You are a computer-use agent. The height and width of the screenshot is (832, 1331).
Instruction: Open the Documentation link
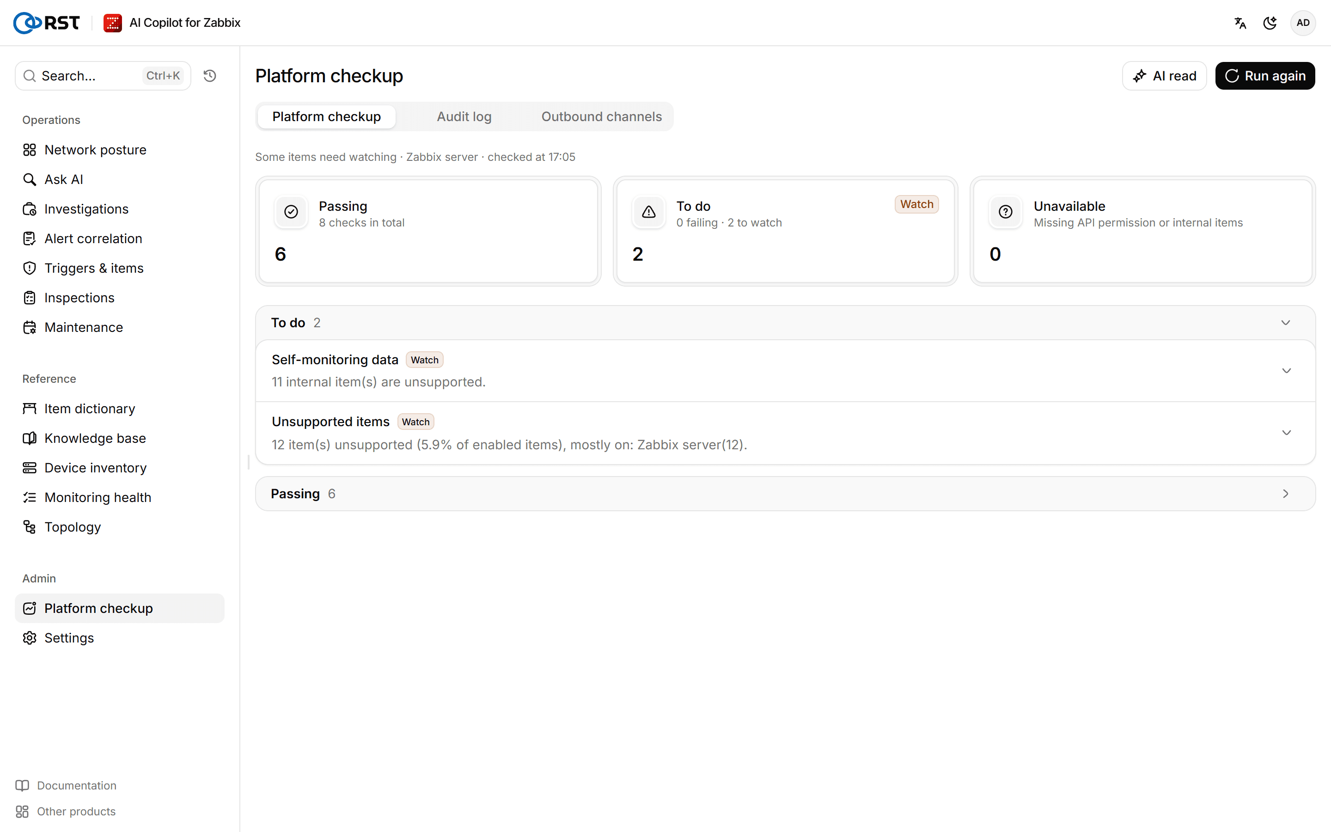(66, 785)
